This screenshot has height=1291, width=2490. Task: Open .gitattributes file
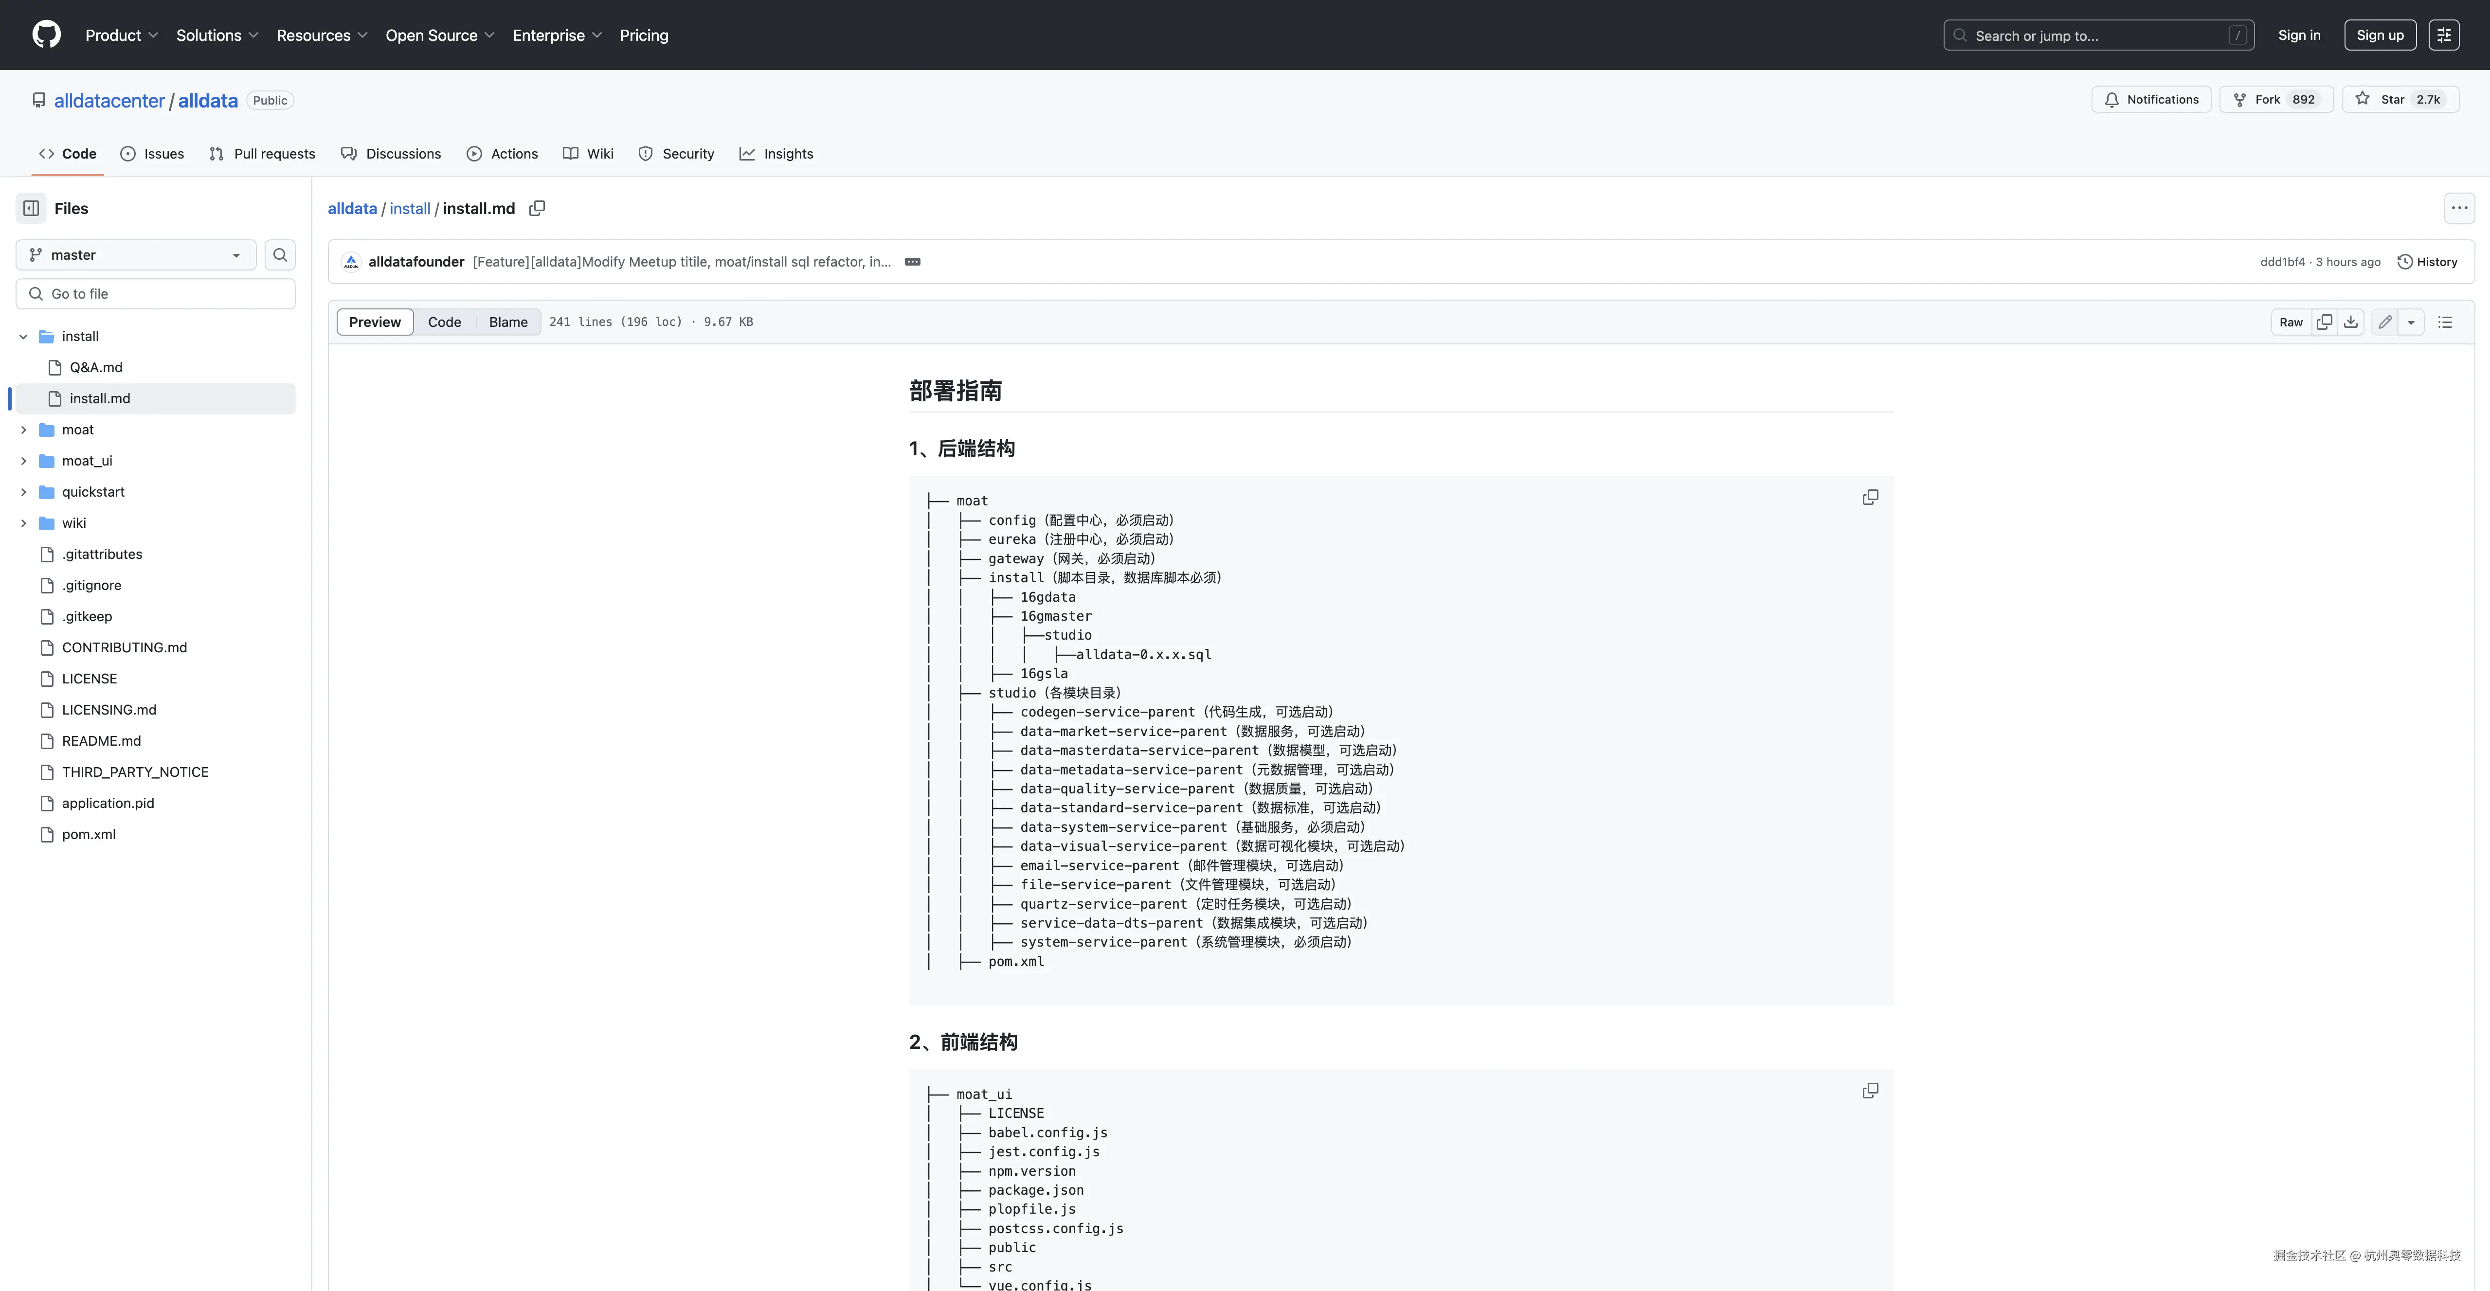pos(102,554)
